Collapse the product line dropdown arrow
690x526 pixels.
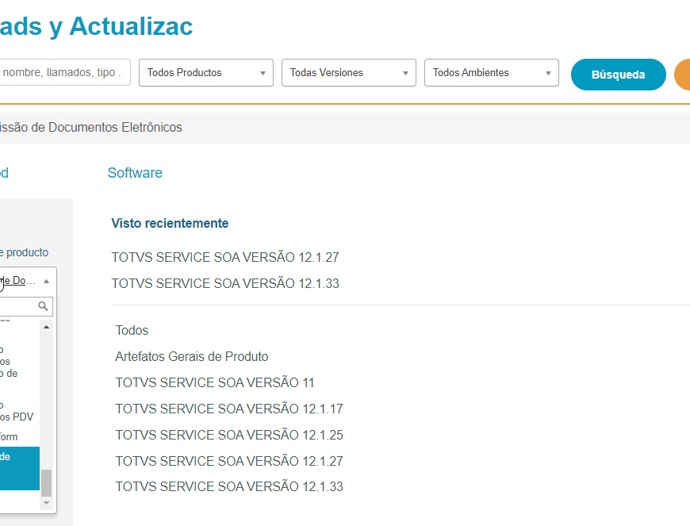(x=46, y=281)
